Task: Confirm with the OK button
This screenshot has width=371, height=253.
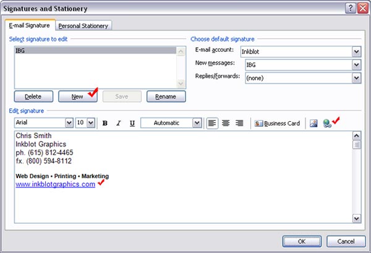Action: pyautogui.click(x=302, y=241)
